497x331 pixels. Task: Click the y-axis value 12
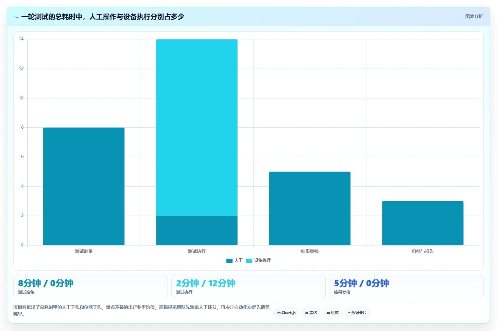(x=21, y=69)
